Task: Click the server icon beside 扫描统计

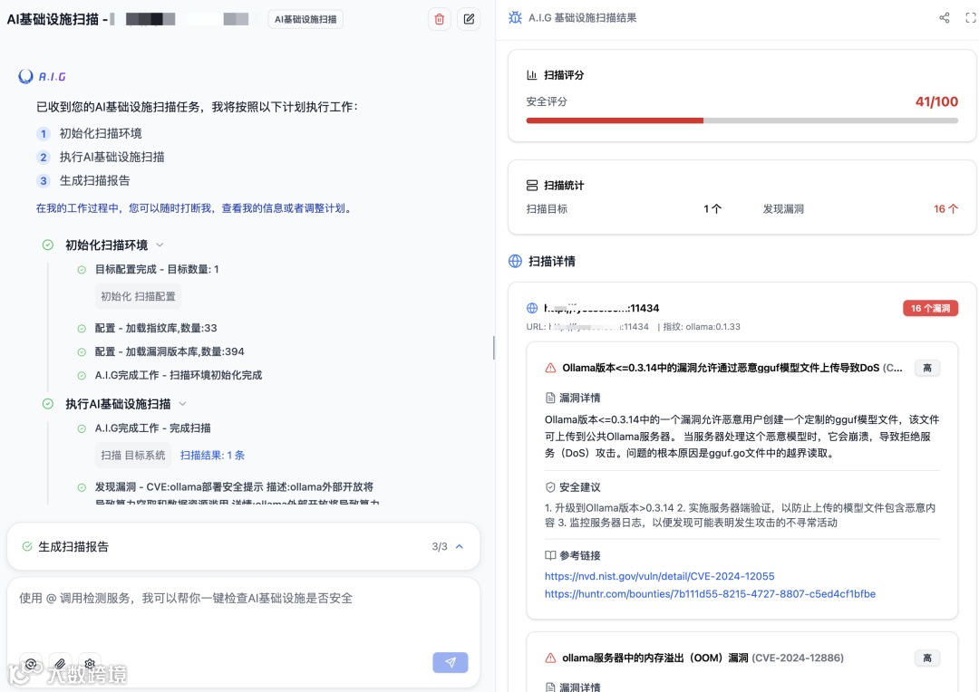Action: coord(532,186)
